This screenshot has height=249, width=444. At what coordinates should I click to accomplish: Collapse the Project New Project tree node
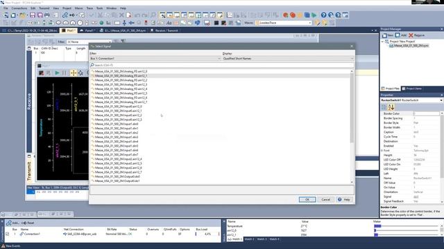(382, 41)
